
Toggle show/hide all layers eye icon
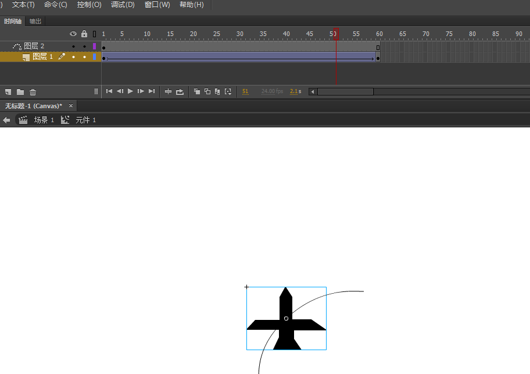(x=73, y=34)
